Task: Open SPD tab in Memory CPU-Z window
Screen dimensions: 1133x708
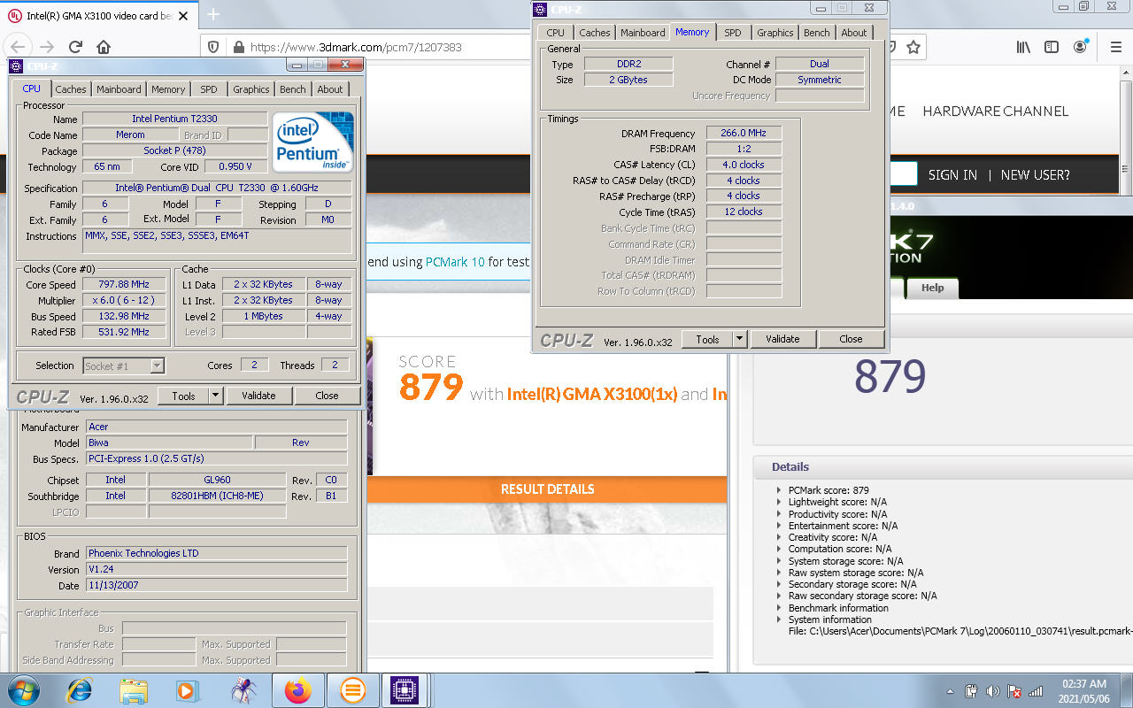Action: click(x=733, y=33)
